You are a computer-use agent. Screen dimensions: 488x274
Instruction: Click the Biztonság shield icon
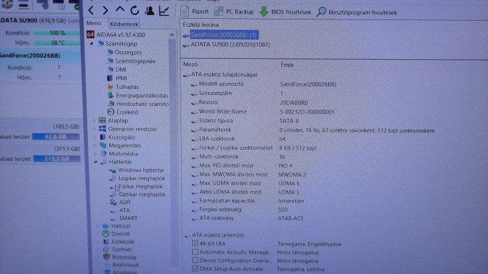point(106,257)
